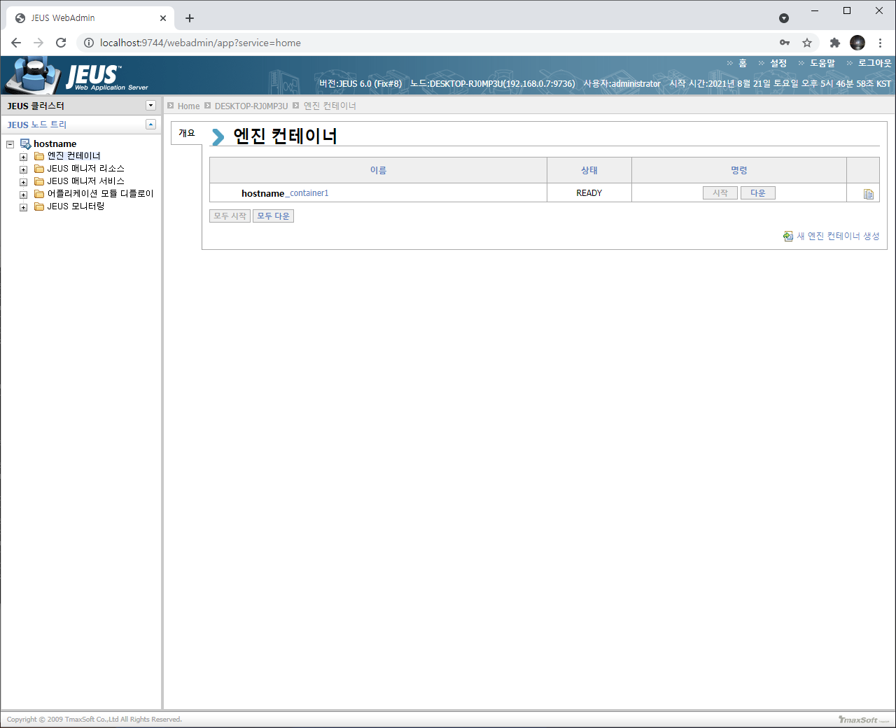Close the JEUS WebAdmin tab
Viewport: 896px width, 728px height.
click(x=163, y=18)
